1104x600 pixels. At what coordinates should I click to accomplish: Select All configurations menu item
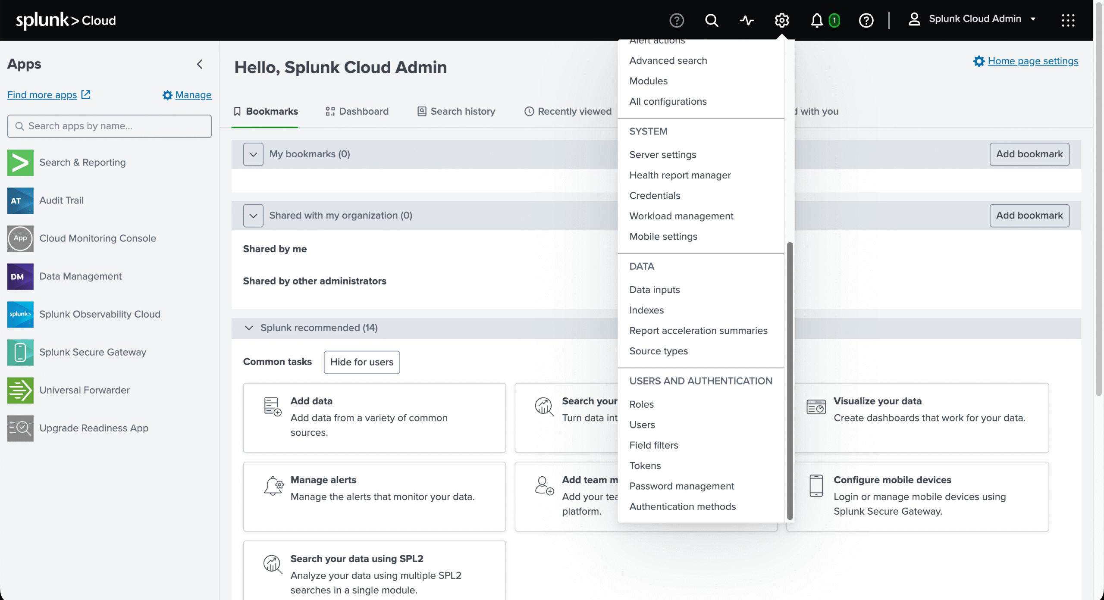click(x=668, y=102)
